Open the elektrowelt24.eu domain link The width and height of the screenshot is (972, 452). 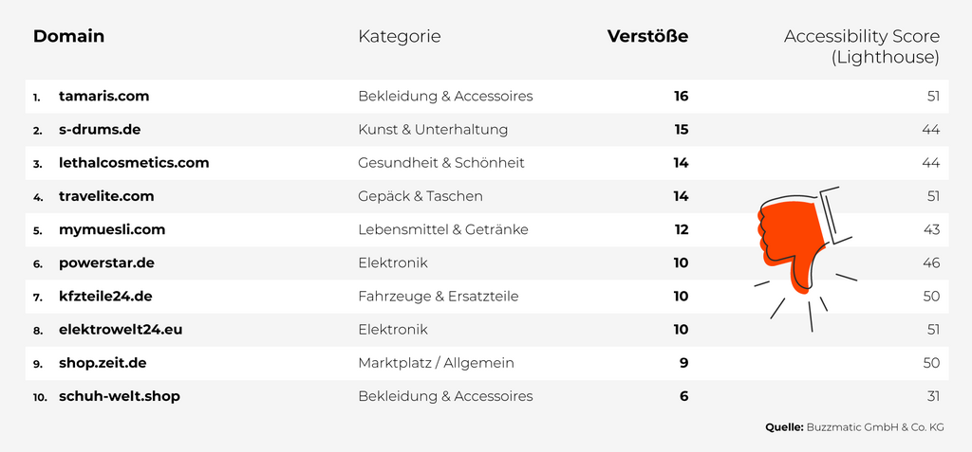click(x=121, y=330)
